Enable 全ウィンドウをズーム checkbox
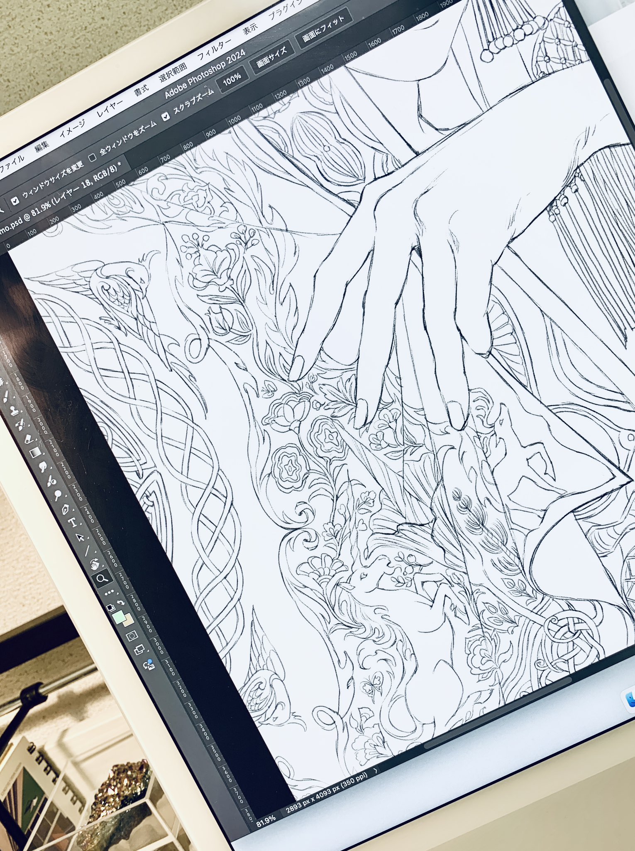This screenshot has height=851, width=635. (93, 157)
